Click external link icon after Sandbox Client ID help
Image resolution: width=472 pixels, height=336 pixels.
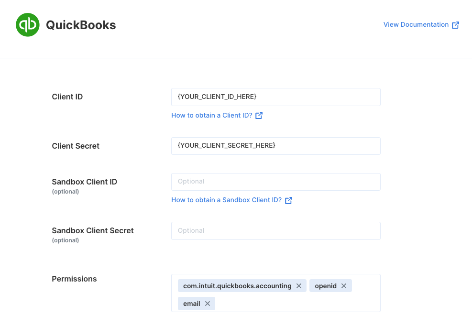click(288, 200)
